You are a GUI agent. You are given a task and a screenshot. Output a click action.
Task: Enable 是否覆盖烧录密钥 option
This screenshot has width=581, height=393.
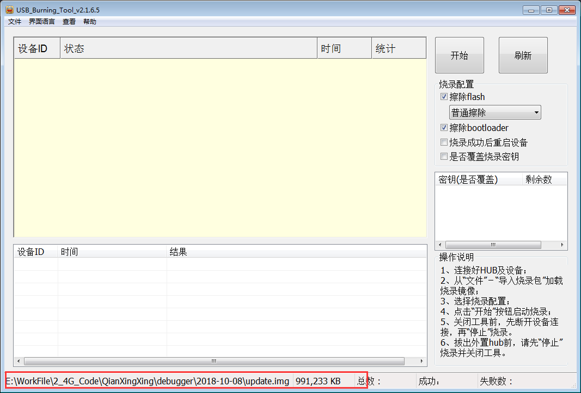[444, 157]
